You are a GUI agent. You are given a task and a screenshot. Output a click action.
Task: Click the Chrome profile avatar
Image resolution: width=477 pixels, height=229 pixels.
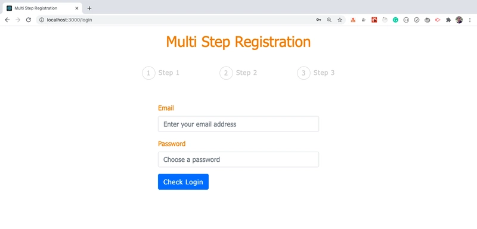[x=459, y=20]
